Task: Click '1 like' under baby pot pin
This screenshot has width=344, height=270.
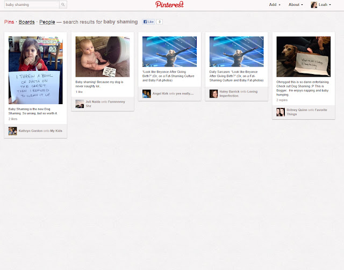Action: (x=79, y=92)
